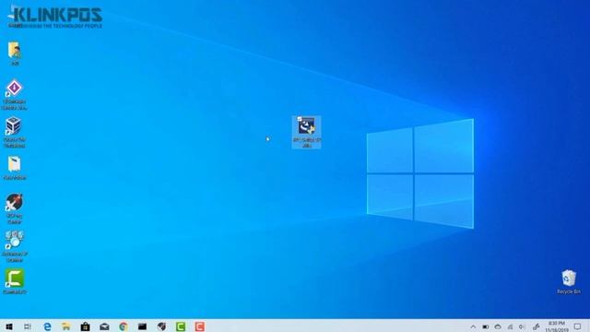Open the network connection tray icon
Viewport: 590px width, 332px height.
pos(510,326)
